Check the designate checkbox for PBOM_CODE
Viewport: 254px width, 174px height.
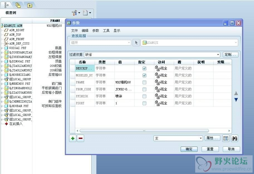tap(144, 89)
